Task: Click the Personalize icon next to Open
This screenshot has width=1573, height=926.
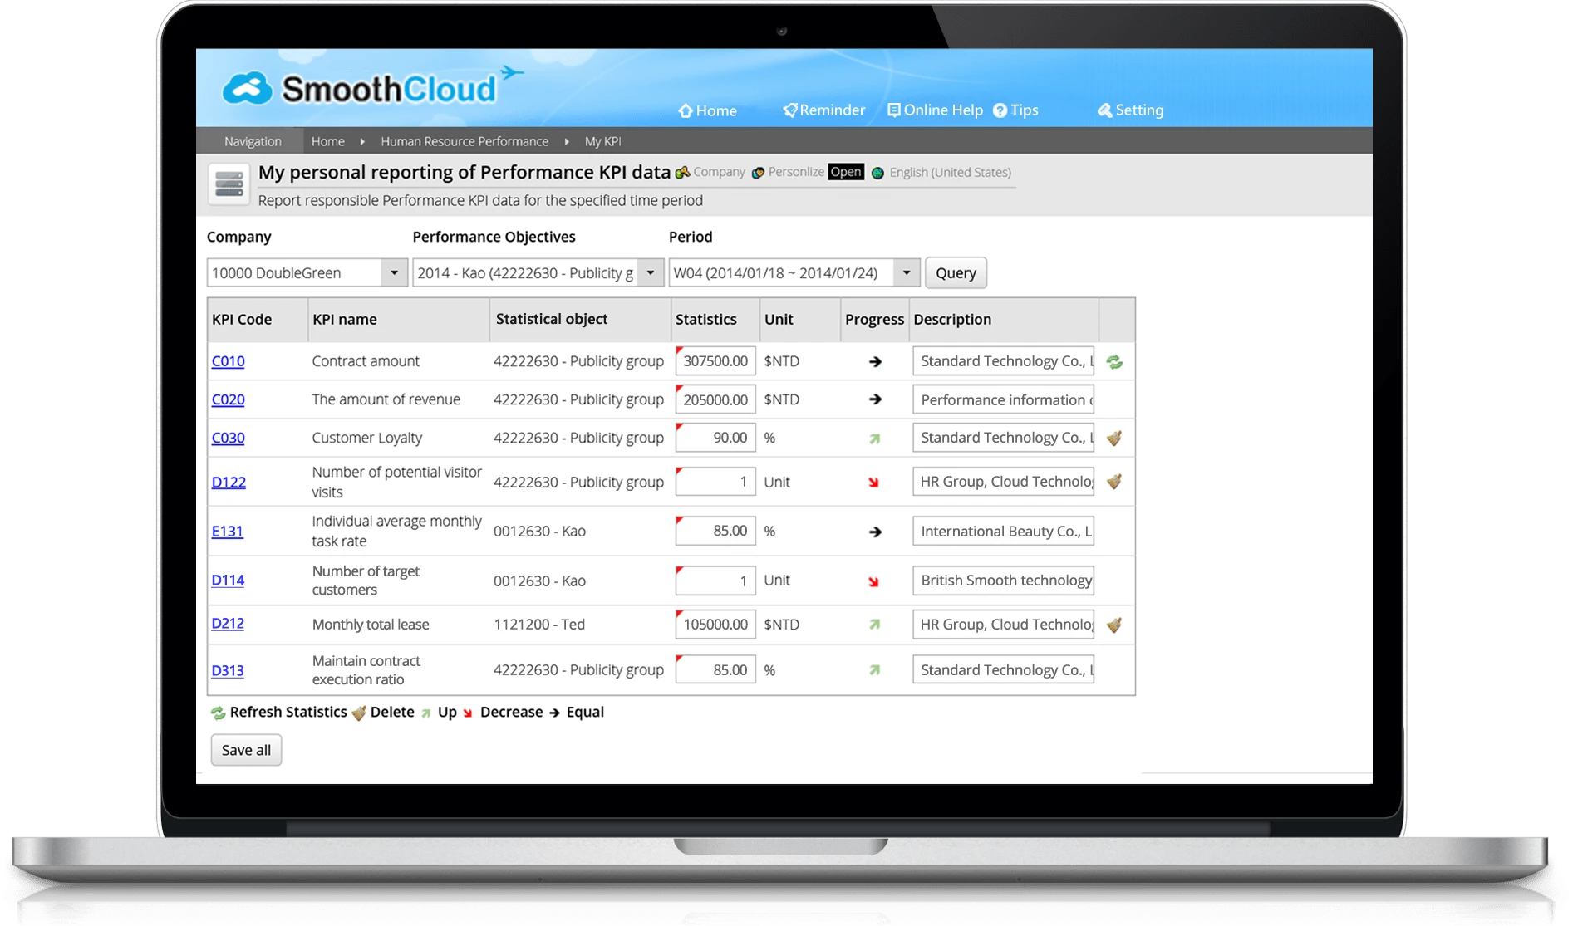Action: click(x=757, y=172)
